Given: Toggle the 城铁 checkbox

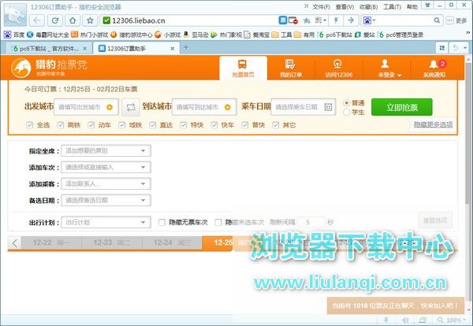Looking at the screenshot, I should coord(122,124).
